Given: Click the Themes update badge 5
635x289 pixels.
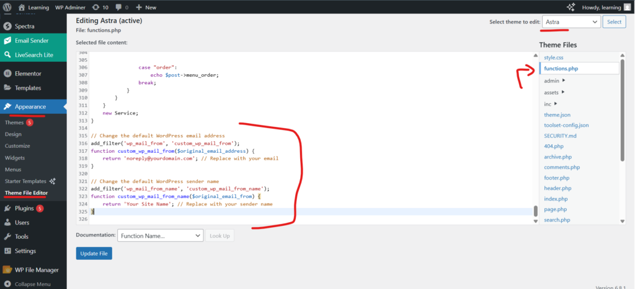Looking at the screenshot, I should coord(30,123).
